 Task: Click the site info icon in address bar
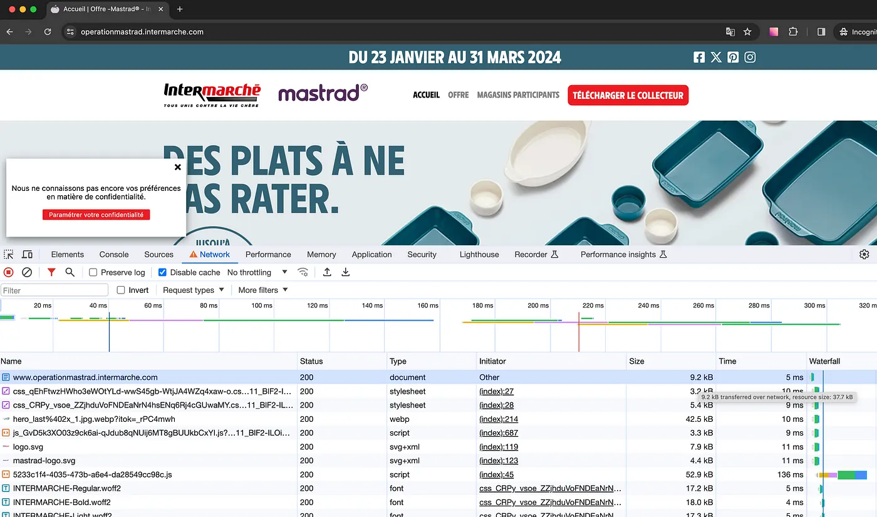coord(70,32)
